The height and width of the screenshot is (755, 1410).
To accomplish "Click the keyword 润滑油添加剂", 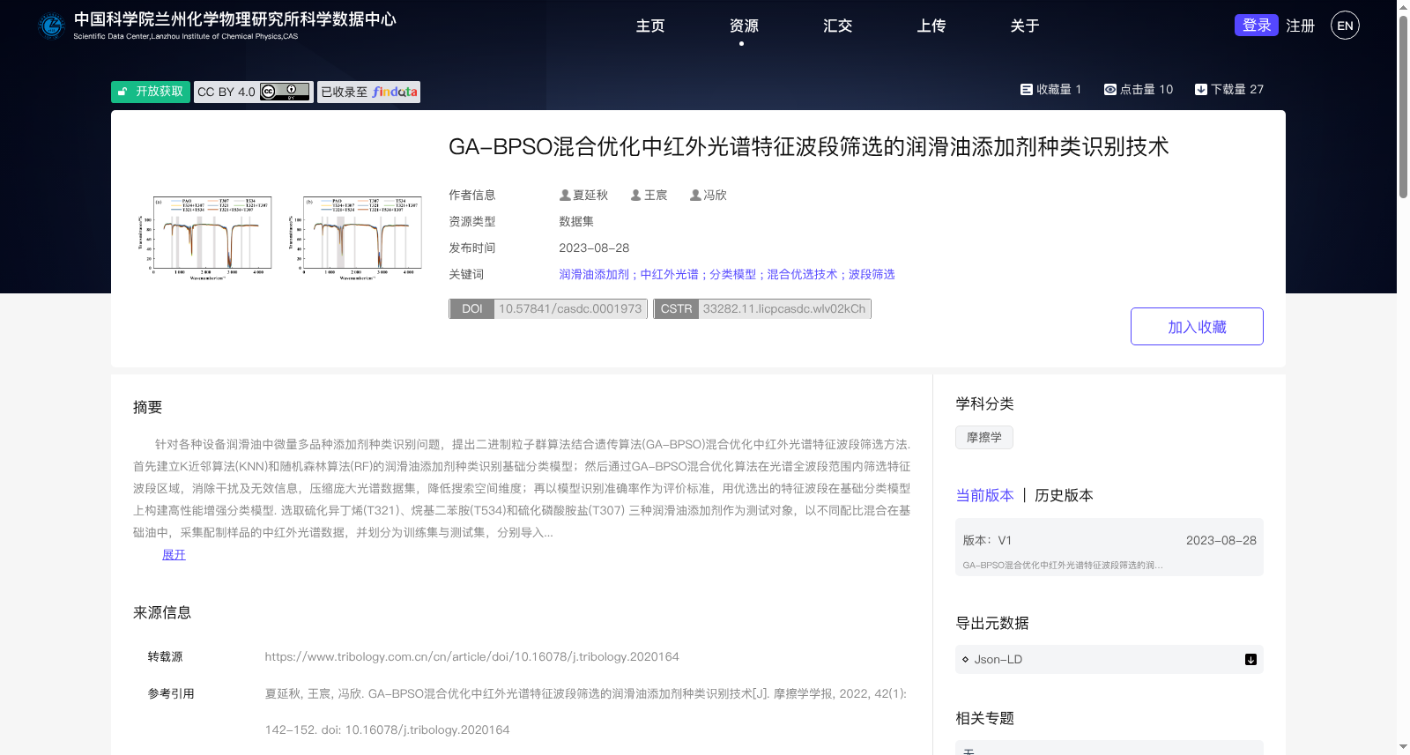I will pyautogui.click(x=594, y=274).
